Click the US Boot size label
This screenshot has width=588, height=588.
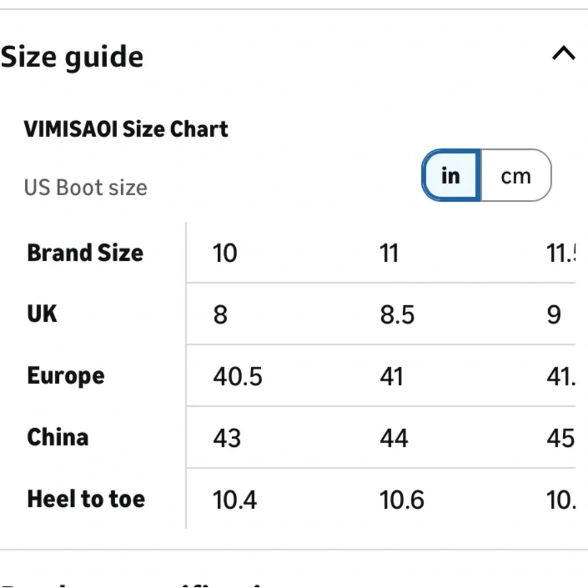86,188
